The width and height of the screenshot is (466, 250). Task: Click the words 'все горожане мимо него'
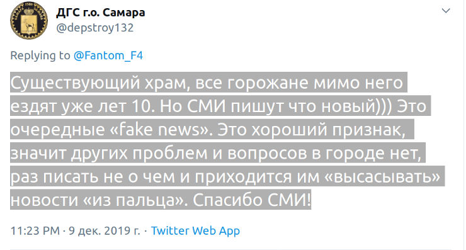click(298, 82)
